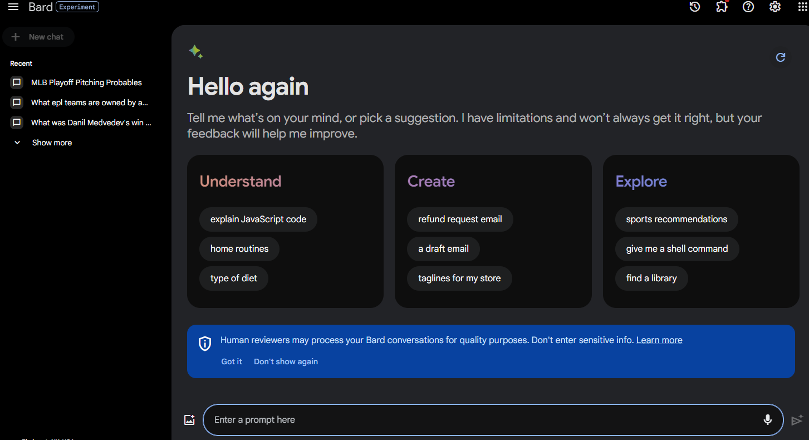Start a New chat
This screenshot has width=809, height=440.
pyautogui.click(x=38, y=37)
